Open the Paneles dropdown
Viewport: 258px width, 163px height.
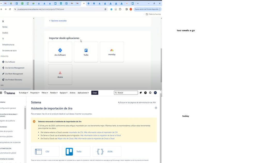(54, 93)
